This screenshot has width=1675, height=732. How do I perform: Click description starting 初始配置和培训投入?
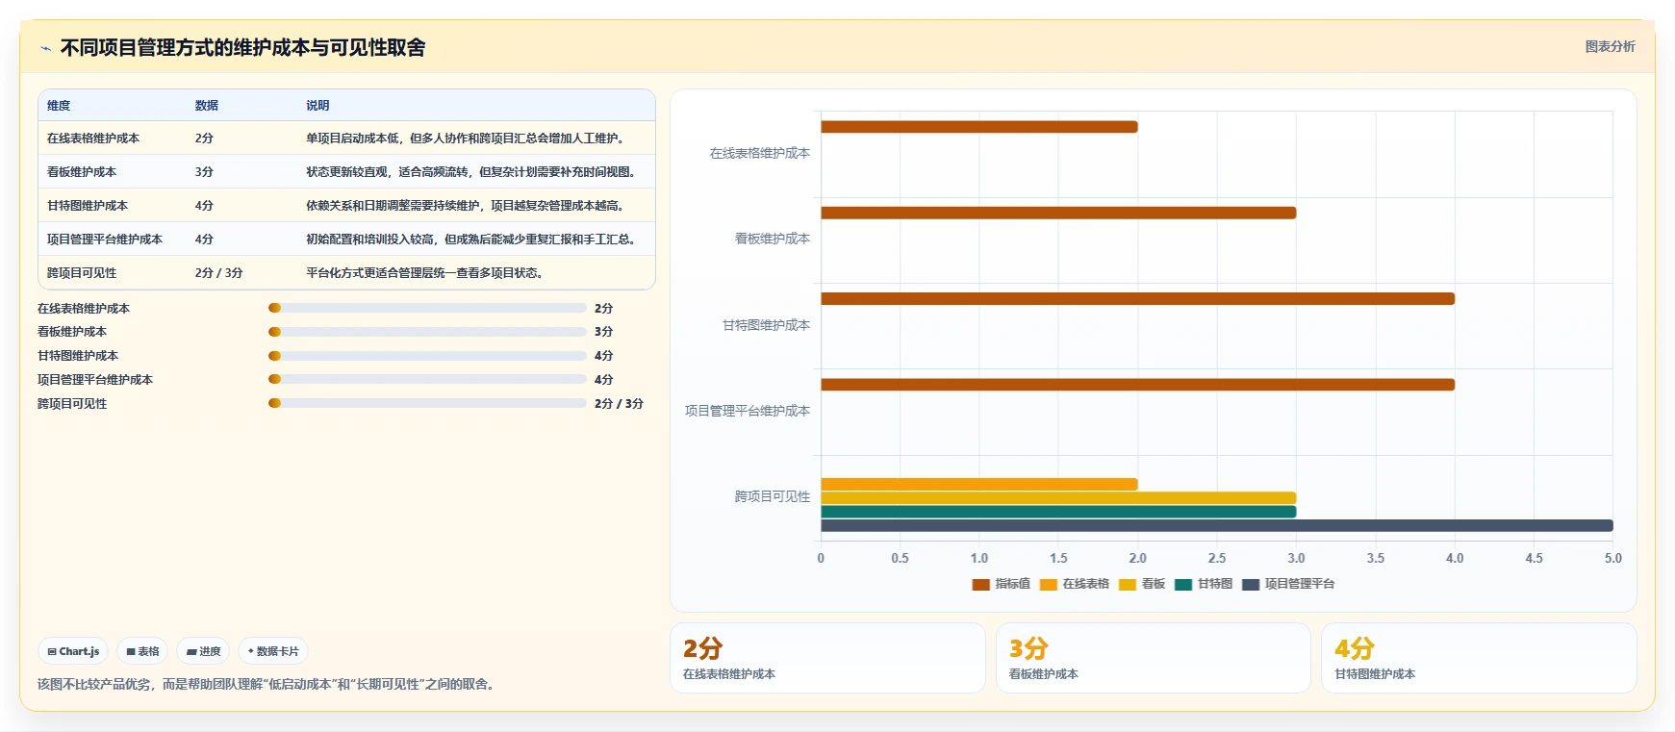[x=473, y=240]
